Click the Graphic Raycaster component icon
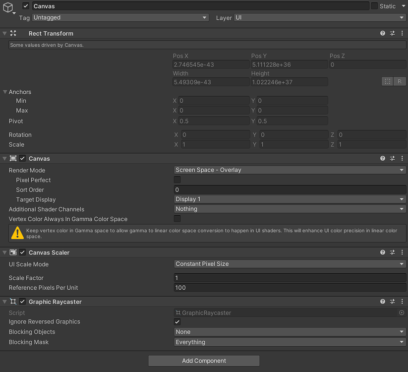This screenshot has height=372, width=408. point(12,302)
